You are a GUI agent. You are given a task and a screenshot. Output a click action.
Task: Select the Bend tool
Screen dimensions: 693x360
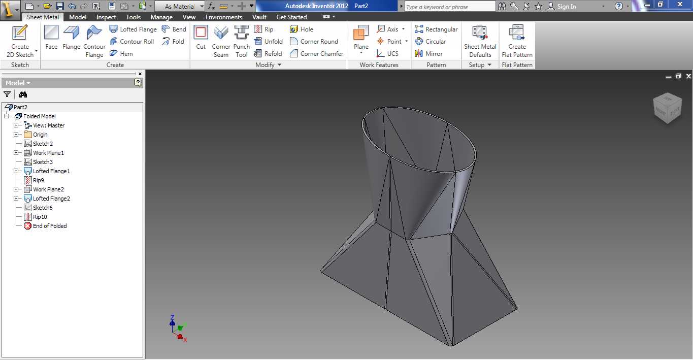click(174, 29)
